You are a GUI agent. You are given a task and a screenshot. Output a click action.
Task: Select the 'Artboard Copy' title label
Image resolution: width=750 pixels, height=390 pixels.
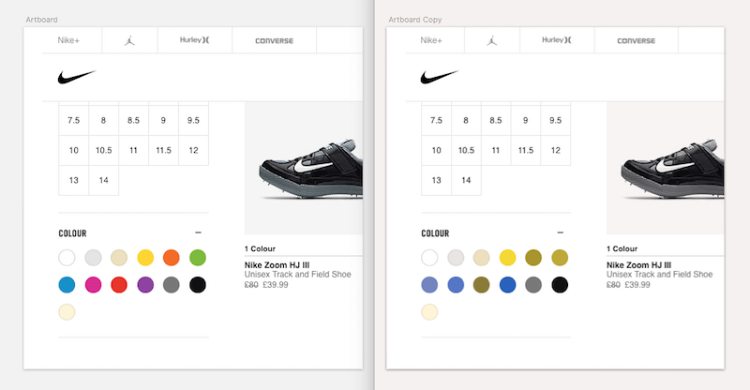click(x=415, y=20)
